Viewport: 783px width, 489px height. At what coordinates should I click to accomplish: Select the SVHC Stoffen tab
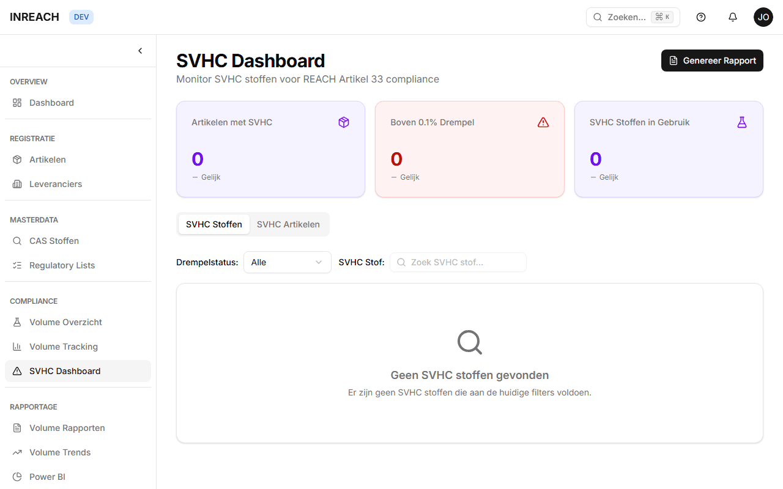pos(213,224)
